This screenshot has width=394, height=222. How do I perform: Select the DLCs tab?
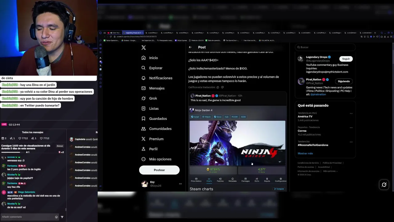257,180
